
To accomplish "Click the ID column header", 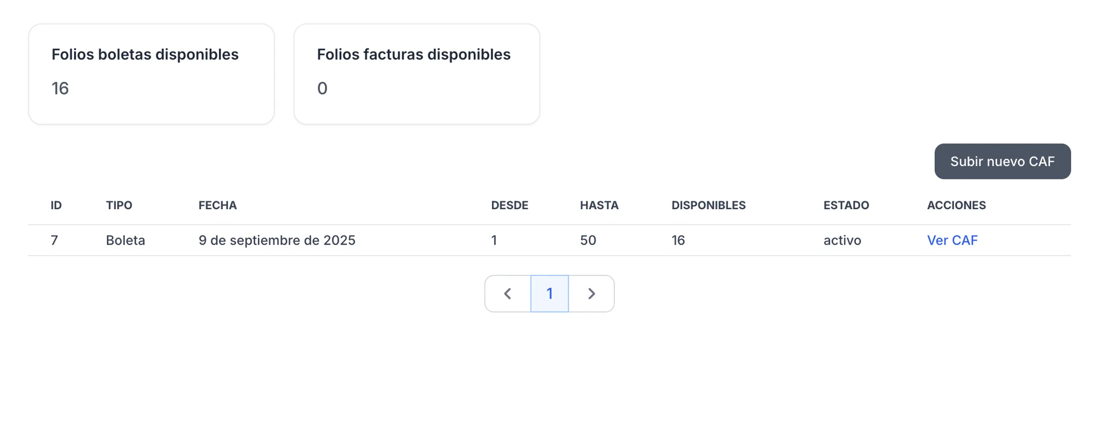I will click(56, 205).
